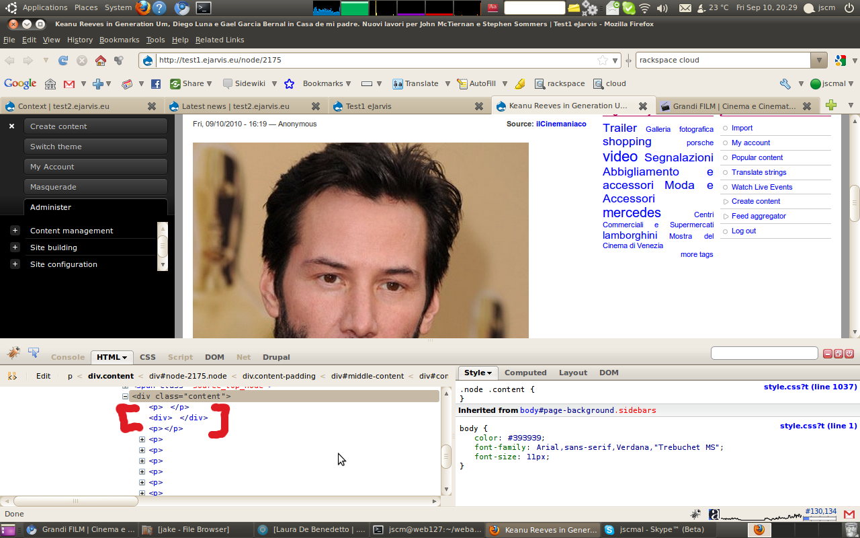This screenshot has width=860, height=538.
Task: Click the Facebook icon on the toolbar
Action: pyautogui.click(x=156, y=84)
